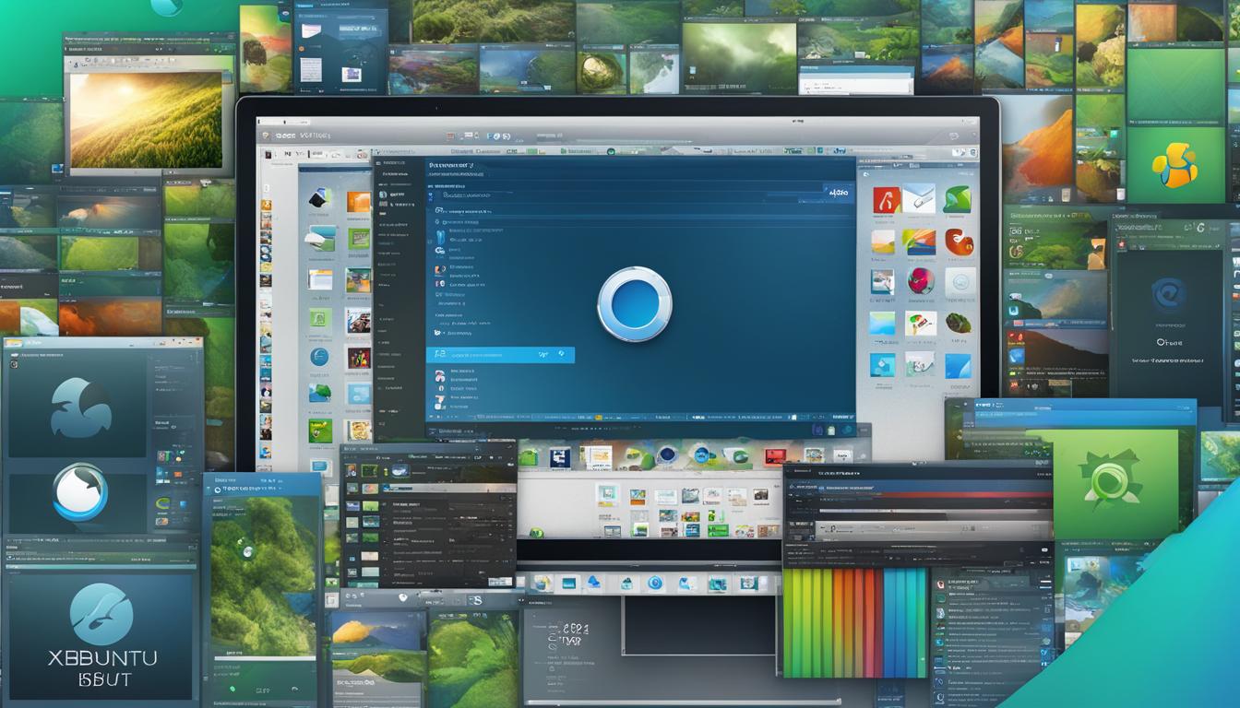Open the blue globe icon in left panel
Screen dimensions: 1240x708
pos(319,357)
